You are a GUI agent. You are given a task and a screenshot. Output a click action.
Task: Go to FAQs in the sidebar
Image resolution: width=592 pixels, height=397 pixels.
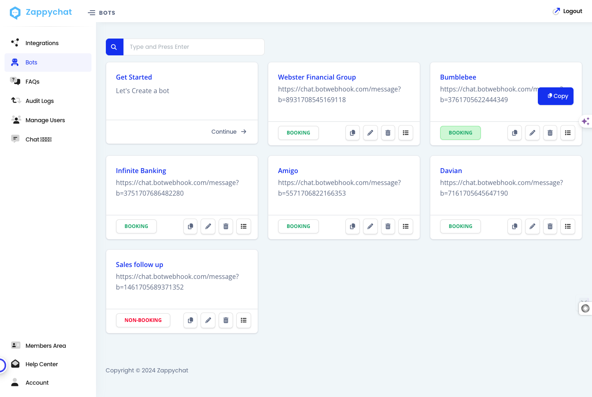pos(48,82)
